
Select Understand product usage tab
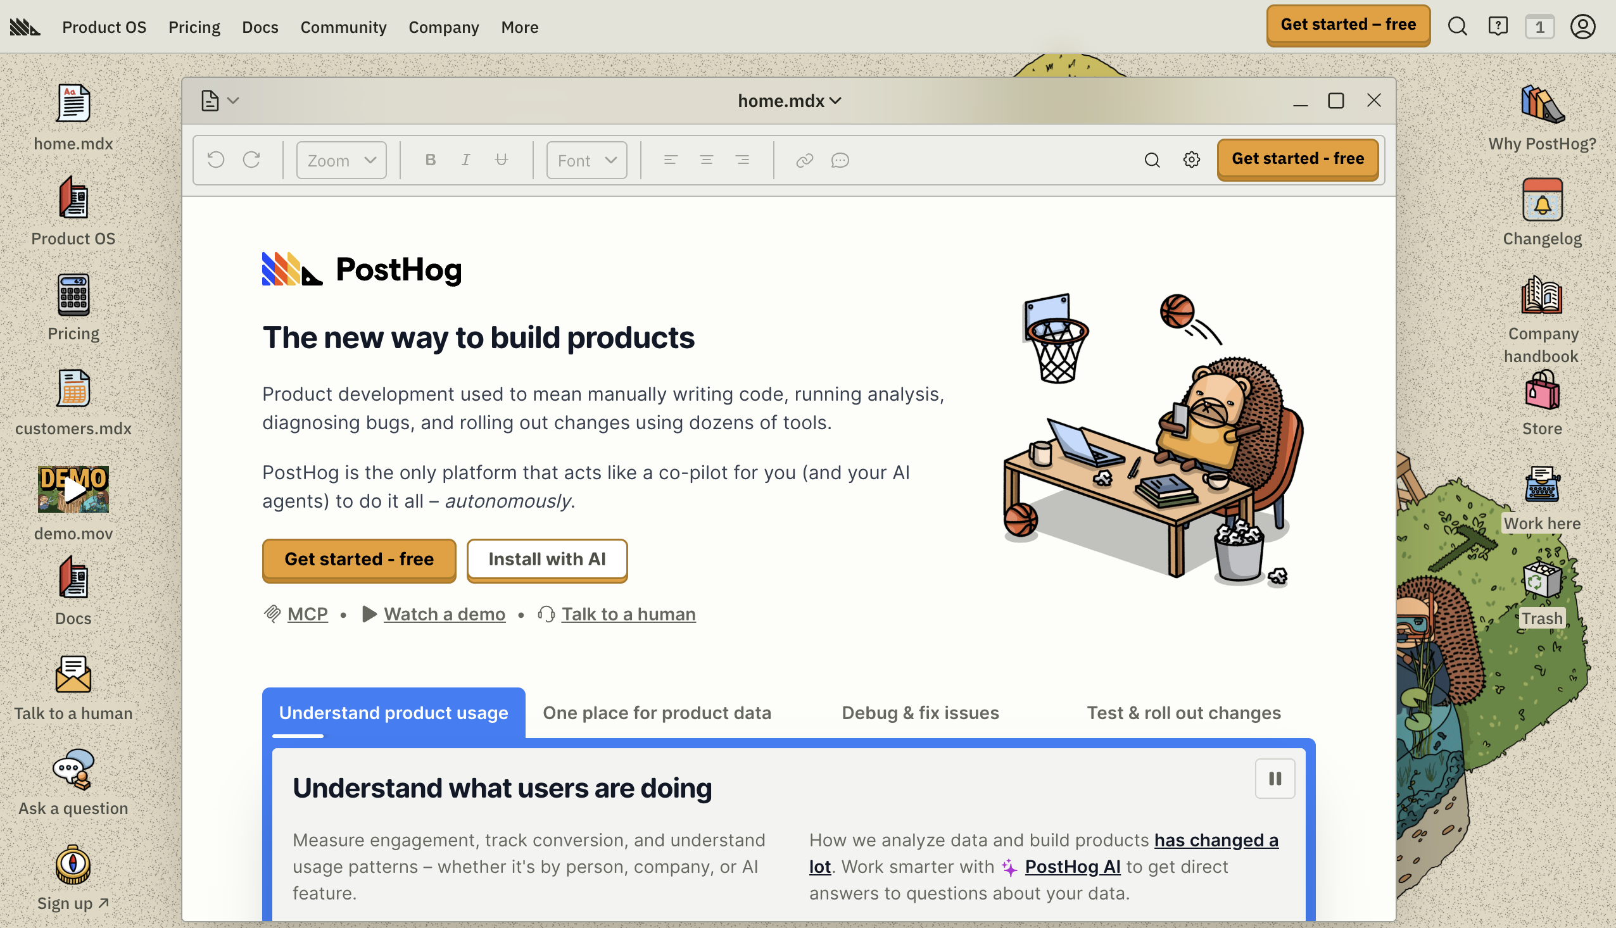[x=393, y=713]
